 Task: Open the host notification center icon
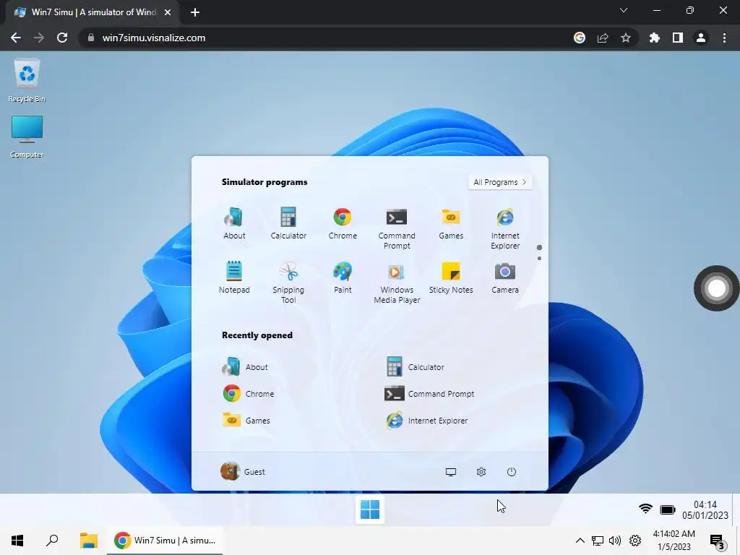coord(716,541)
